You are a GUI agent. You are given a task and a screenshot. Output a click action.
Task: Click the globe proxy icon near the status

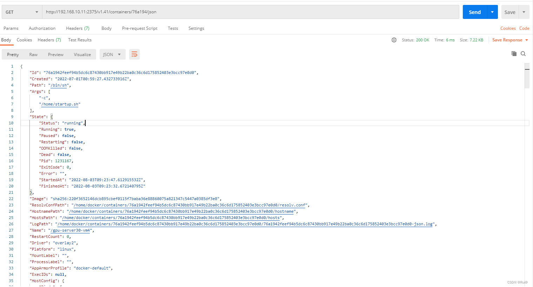point(394,40)
